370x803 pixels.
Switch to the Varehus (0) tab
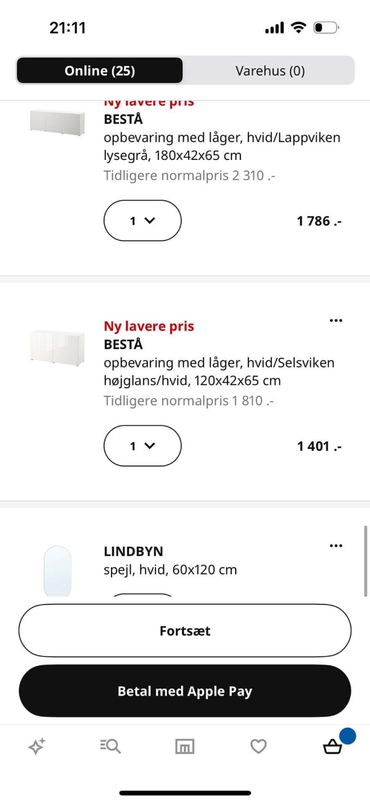click(x=269, y=70)
